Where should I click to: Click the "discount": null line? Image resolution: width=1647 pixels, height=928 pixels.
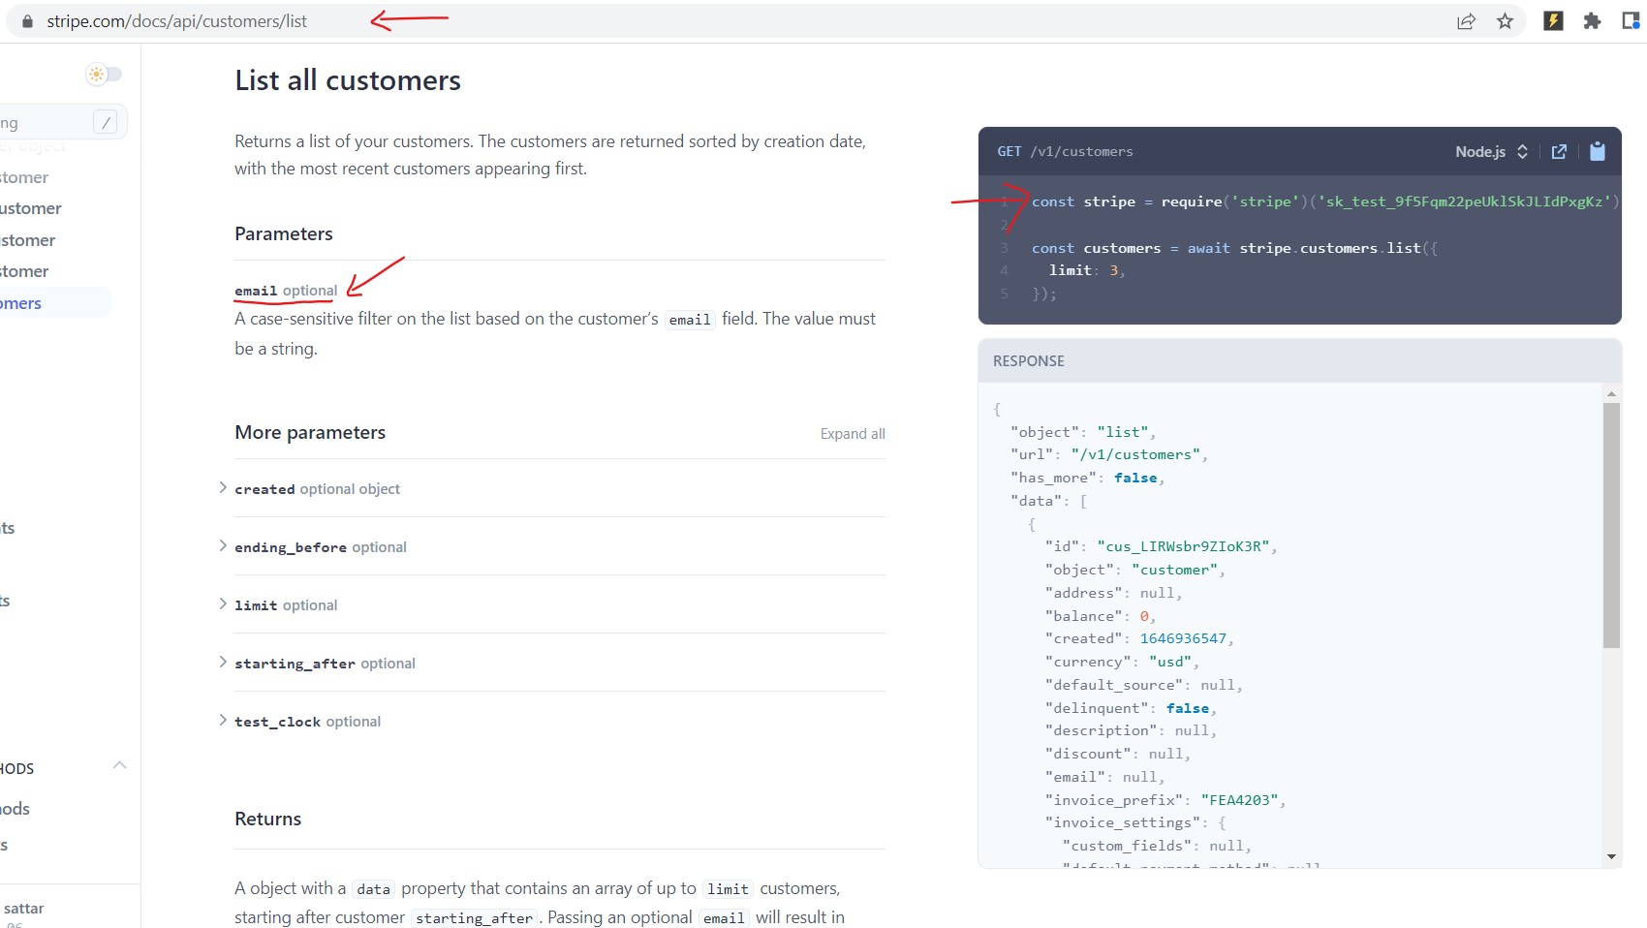(1117, 754)
